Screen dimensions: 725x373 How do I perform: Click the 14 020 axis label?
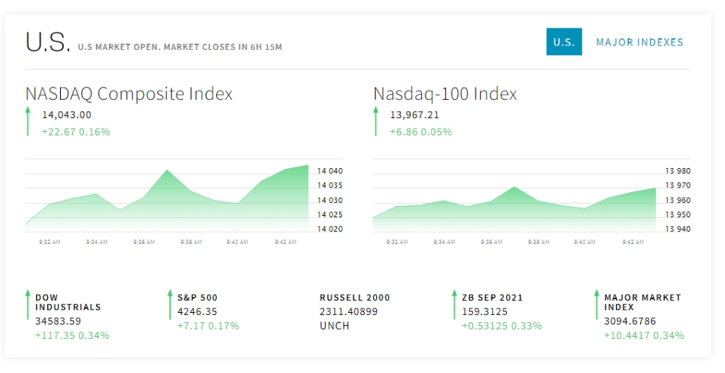(330, 230)
